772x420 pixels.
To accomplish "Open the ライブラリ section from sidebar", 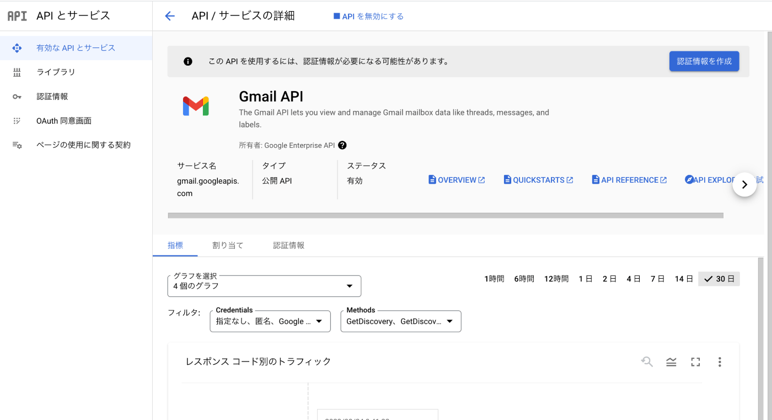I will [x=57, y=72].
